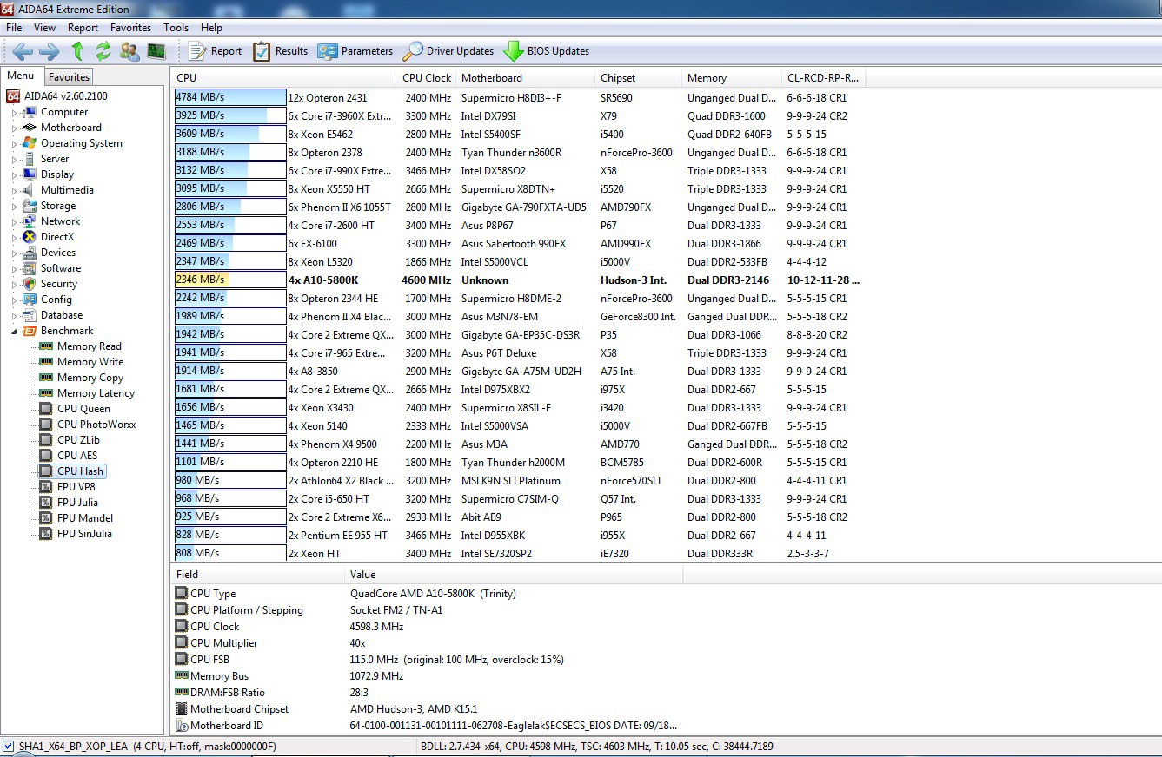Sort by the CPU Clock column header
The height and width of the screenshot is (757, 1162).
coord(427,78)
